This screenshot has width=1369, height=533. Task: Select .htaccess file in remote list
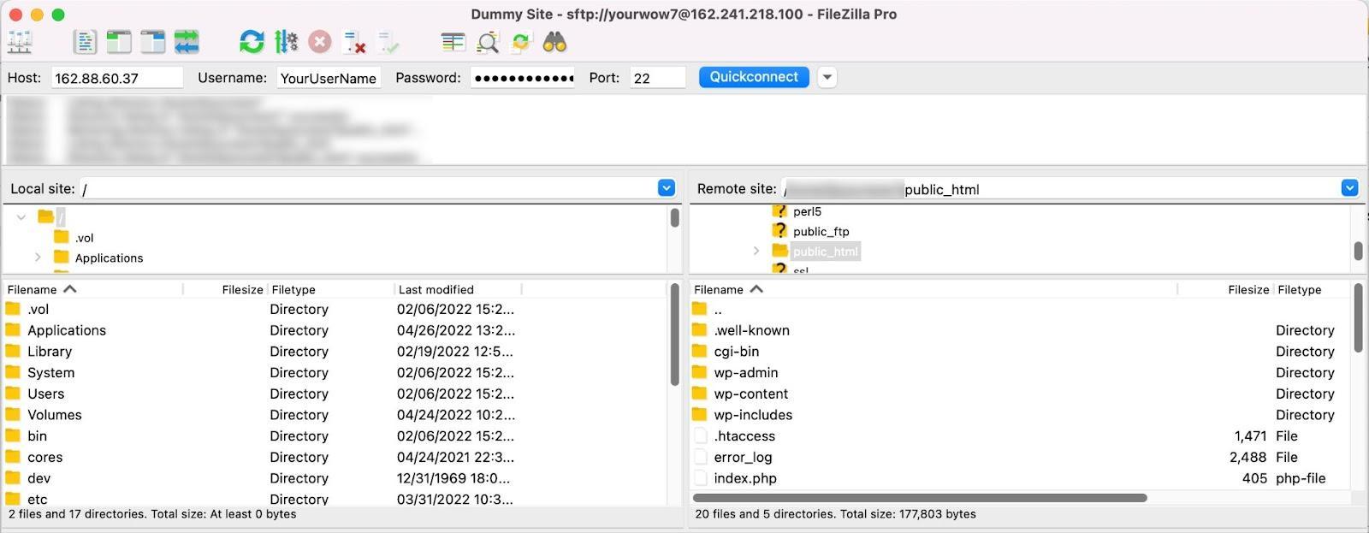[1020, 435]
